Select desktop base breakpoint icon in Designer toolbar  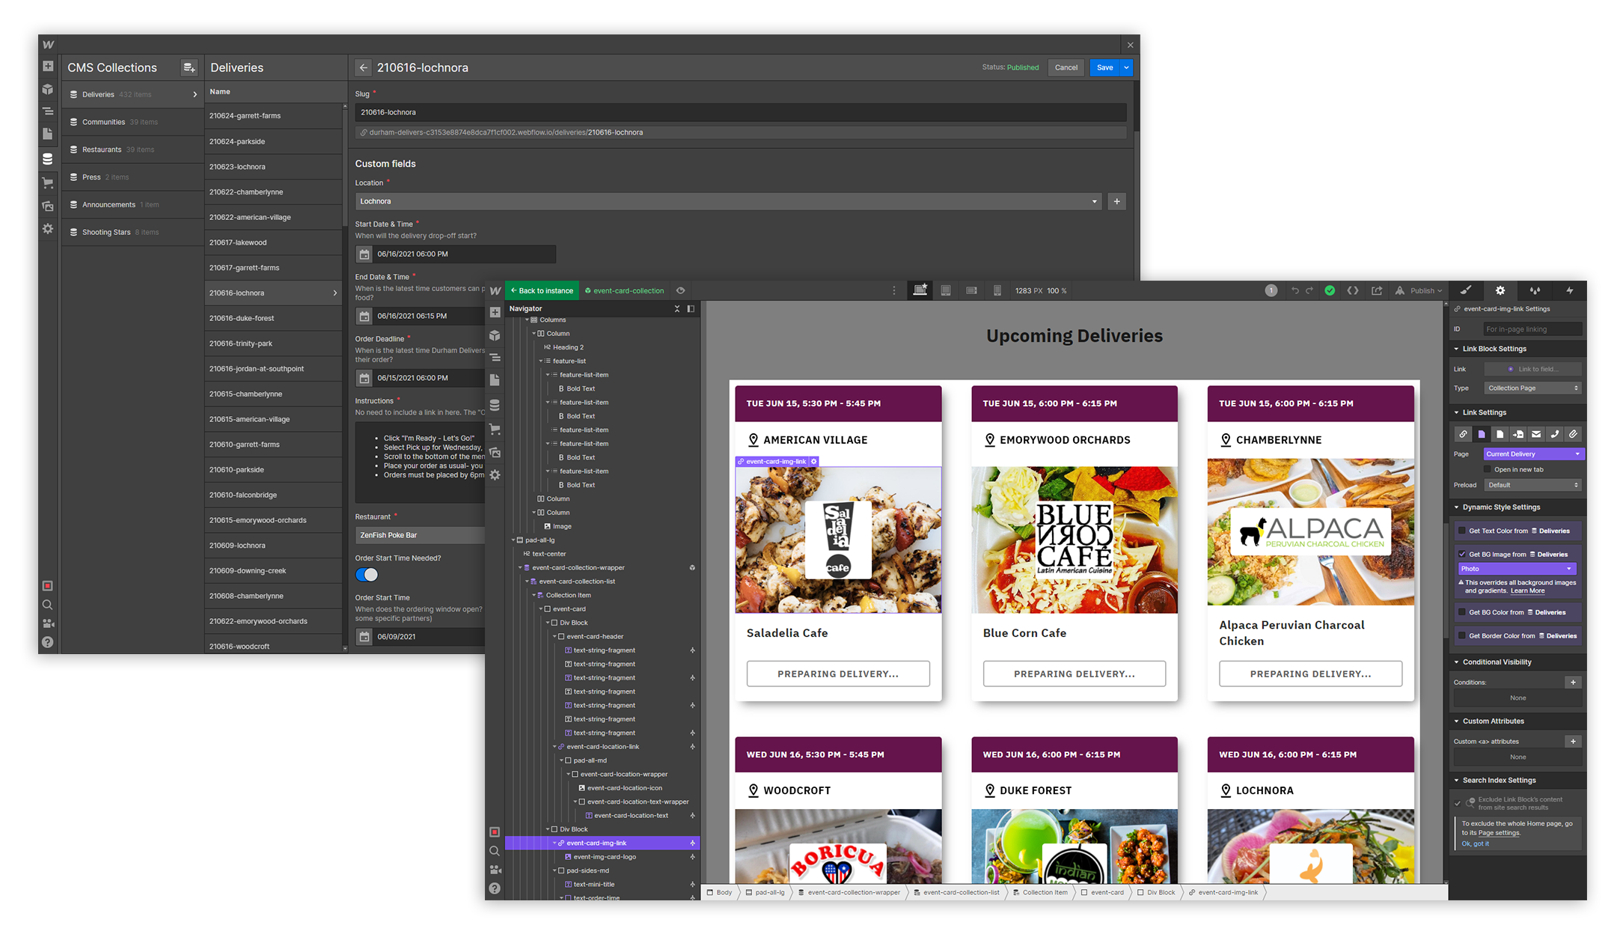[x=920, y=290]
